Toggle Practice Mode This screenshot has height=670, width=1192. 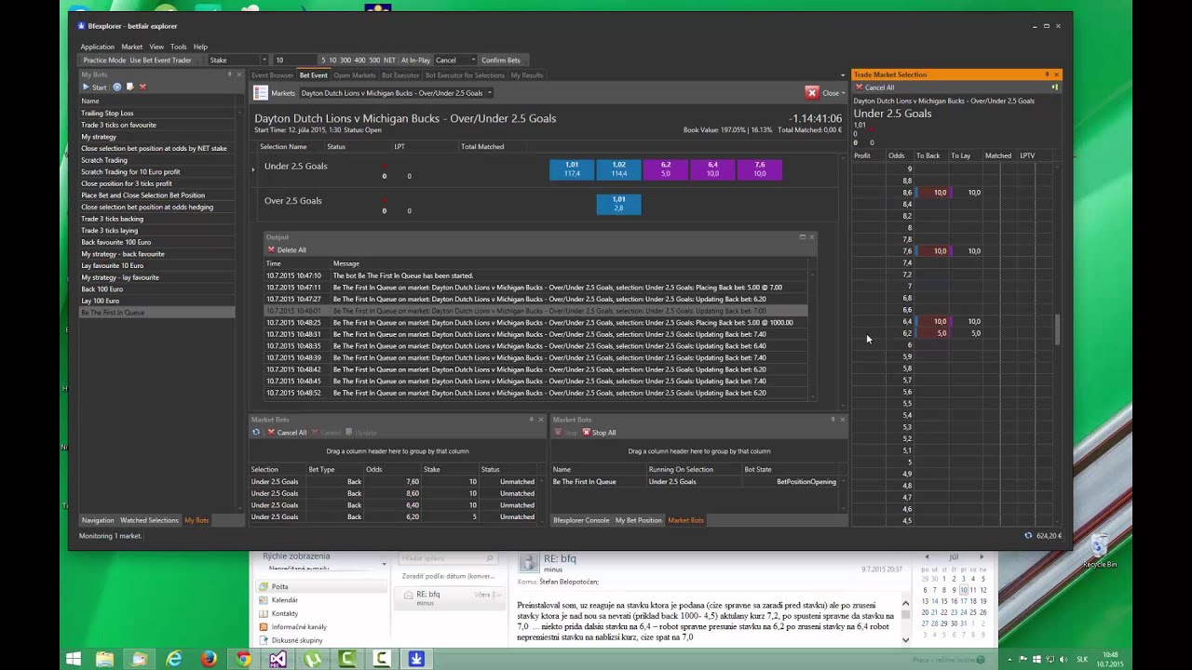[x=104, y=60]
